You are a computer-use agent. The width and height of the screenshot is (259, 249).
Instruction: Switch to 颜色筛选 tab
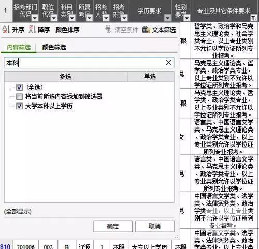[x=54, y=47]
